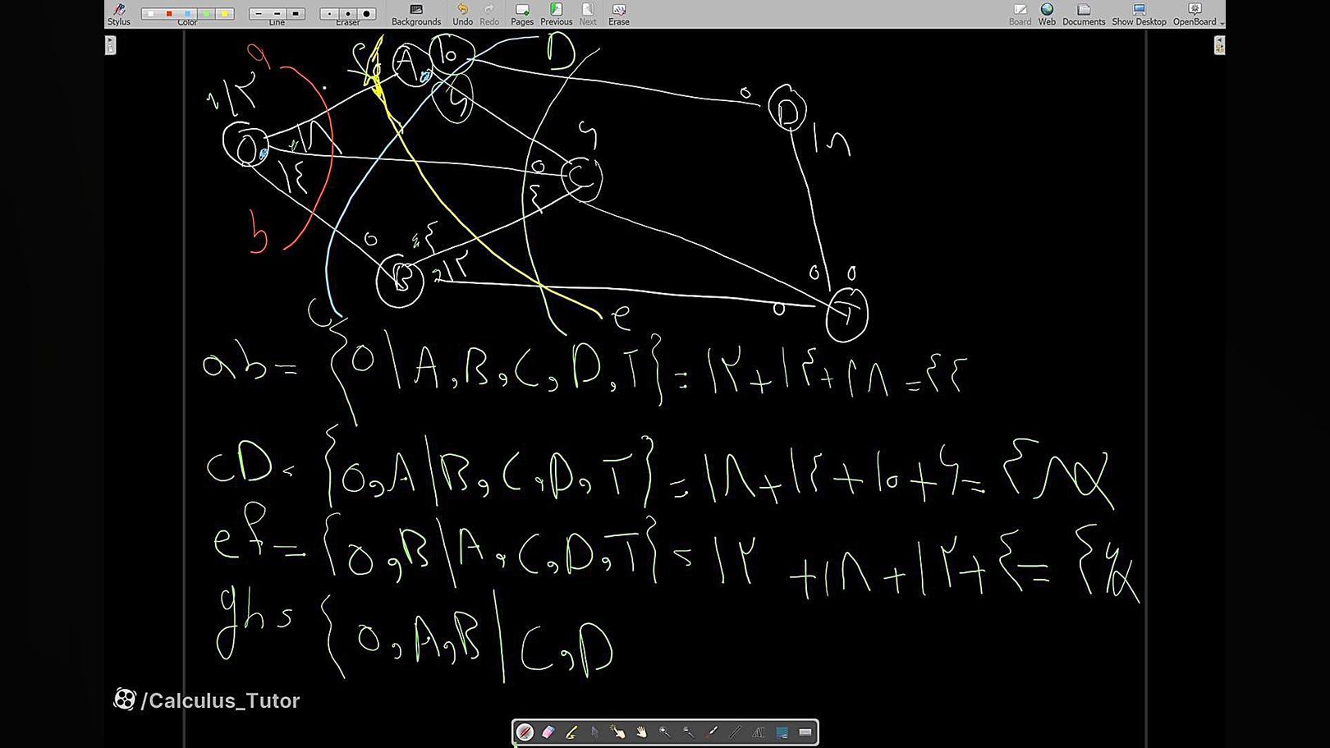Screen dimensions: 1330x748
Task: Open the OpenBoard menu
Action: (x=1196, y=14)
